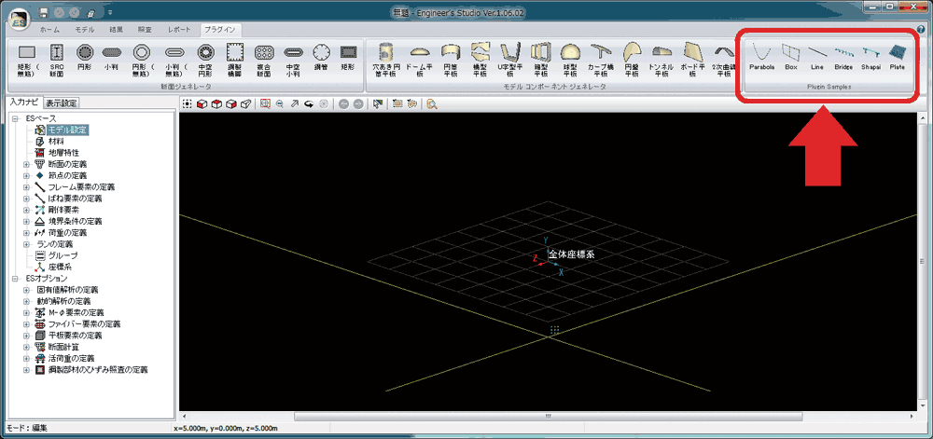The image size is (933, 439).
Task: Select the first red cube view icon
Action: pyautogui.click(x=202, y=103)
